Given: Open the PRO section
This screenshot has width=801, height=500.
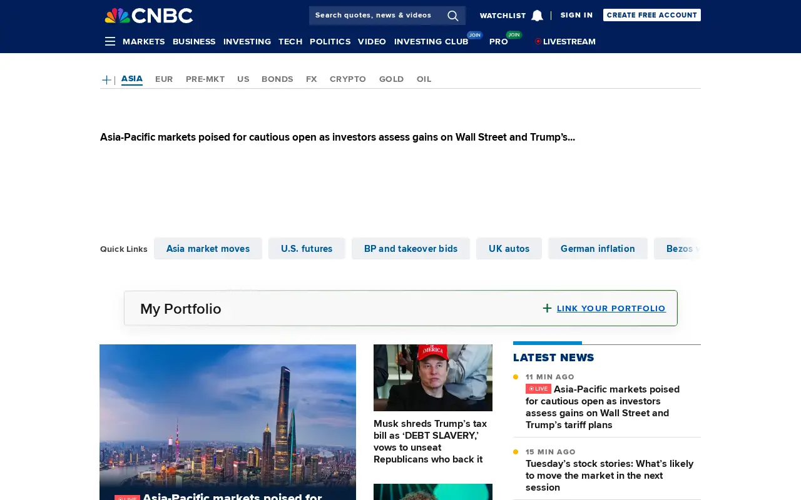Looking at the screenshot, I should click(x=499, y=41).
